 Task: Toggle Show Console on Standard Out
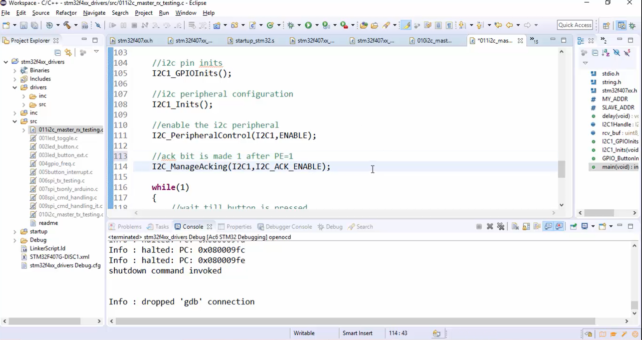(x=548, y=226)
